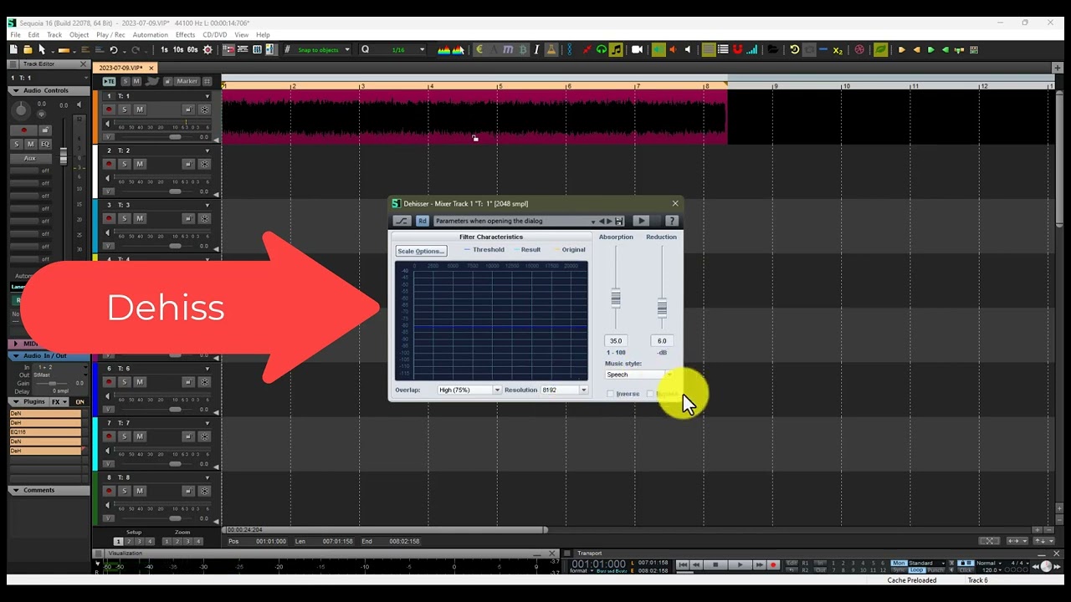Click the Reduction slider handle
Screen dimensions: 1071x602
pyautogui.click(x=662, y=308)
